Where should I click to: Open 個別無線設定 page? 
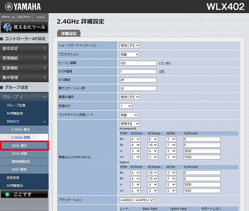tap(24, 162)
